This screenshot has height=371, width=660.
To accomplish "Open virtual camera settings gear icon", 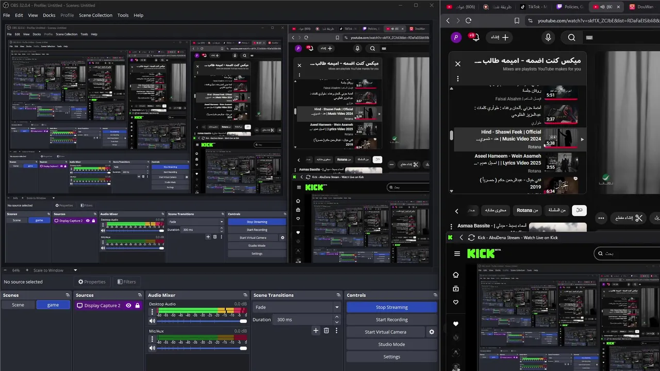I will pyautogui.click(x=432, y=332).
